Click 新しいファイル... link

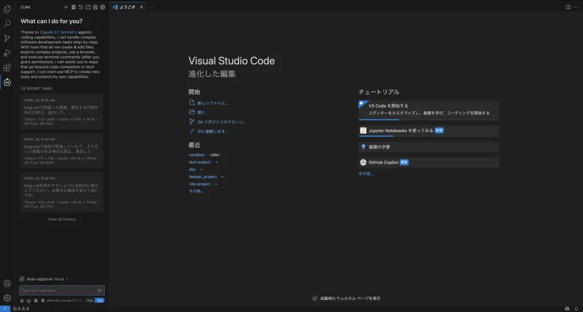(x=213, y=103)
